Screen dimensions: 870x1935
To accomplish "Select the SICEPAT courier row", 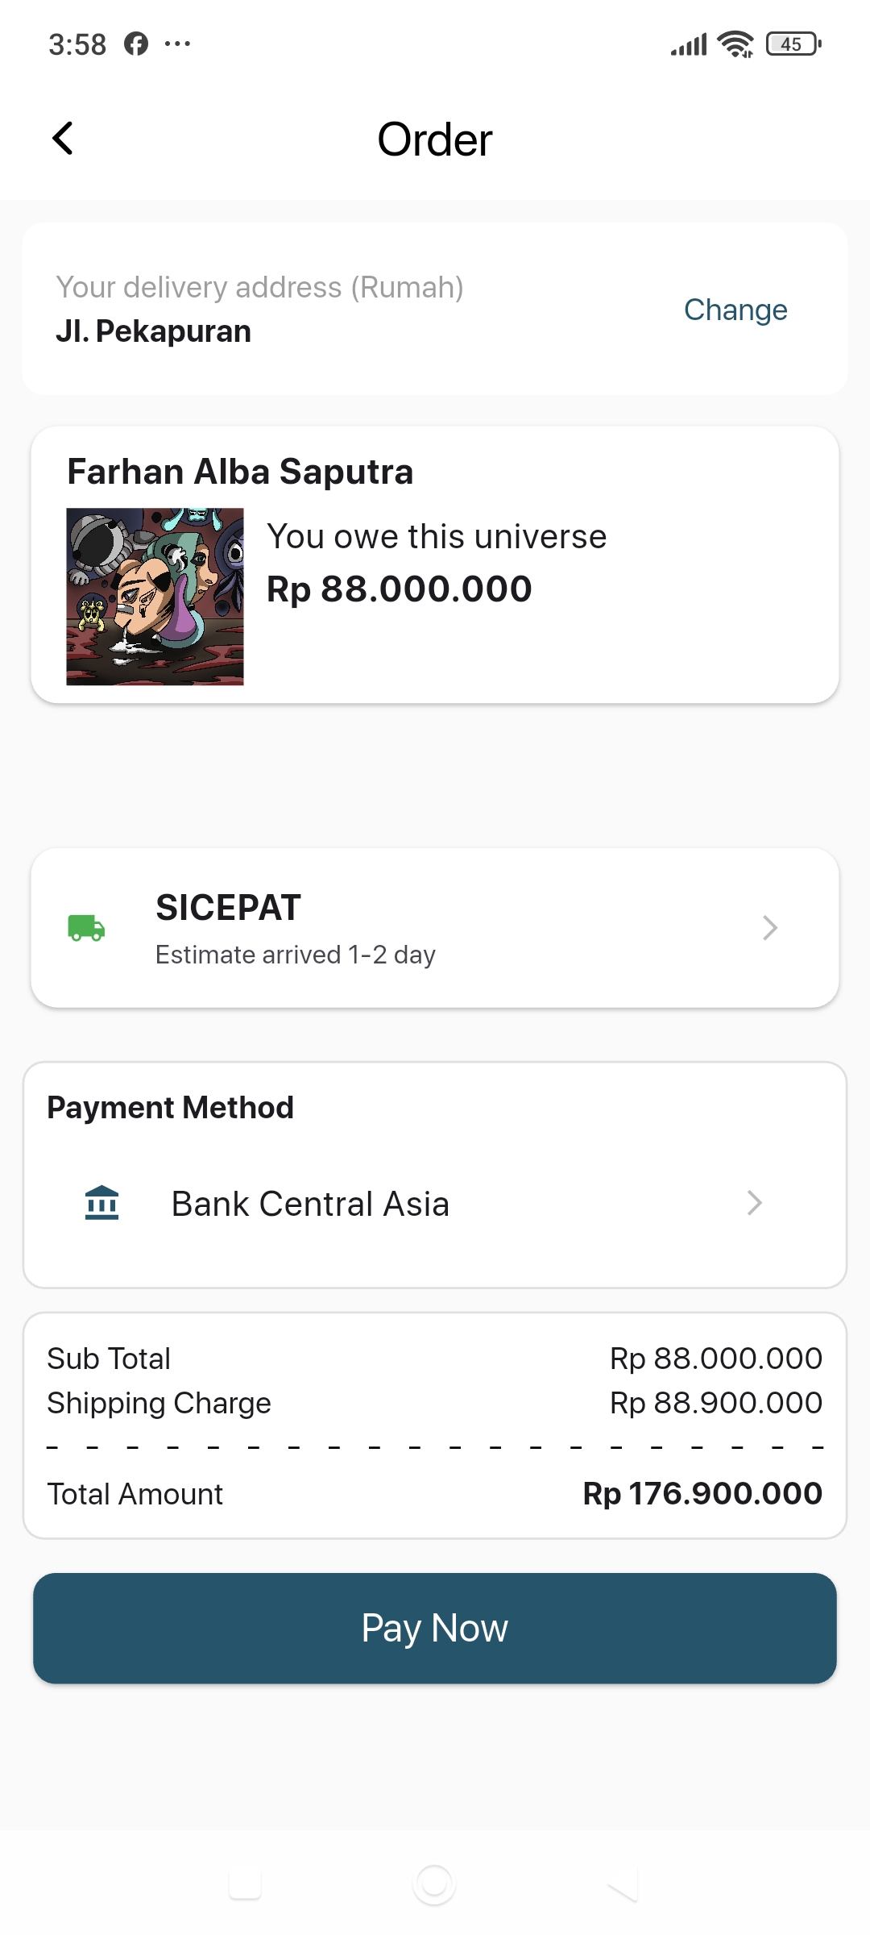I will point(435,928).
